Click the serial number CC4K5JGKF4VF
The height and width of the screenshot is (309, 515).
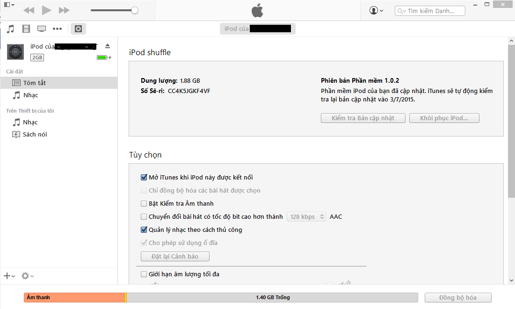coord(189,91)
